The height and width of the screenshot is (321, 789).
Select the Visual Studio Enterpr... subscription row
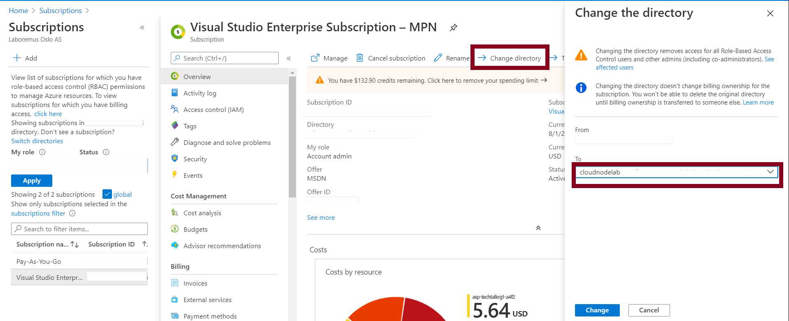tap(79, 277)
